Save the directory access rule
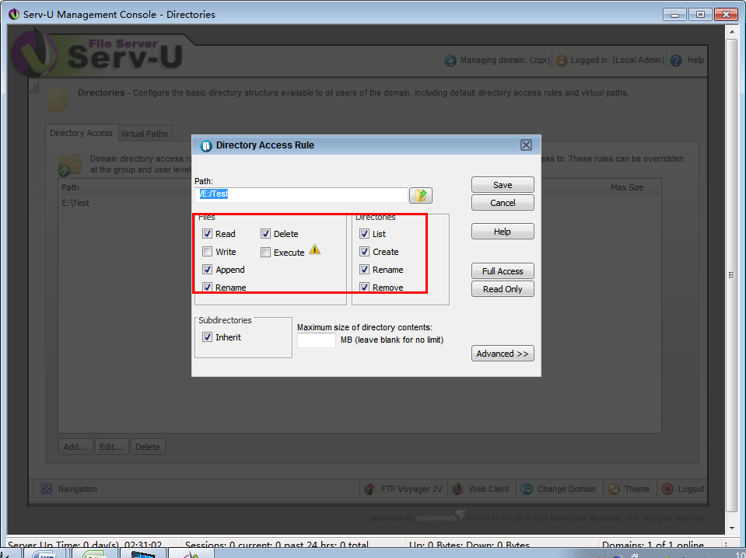The image size is (746, 558). pos(503,185)
